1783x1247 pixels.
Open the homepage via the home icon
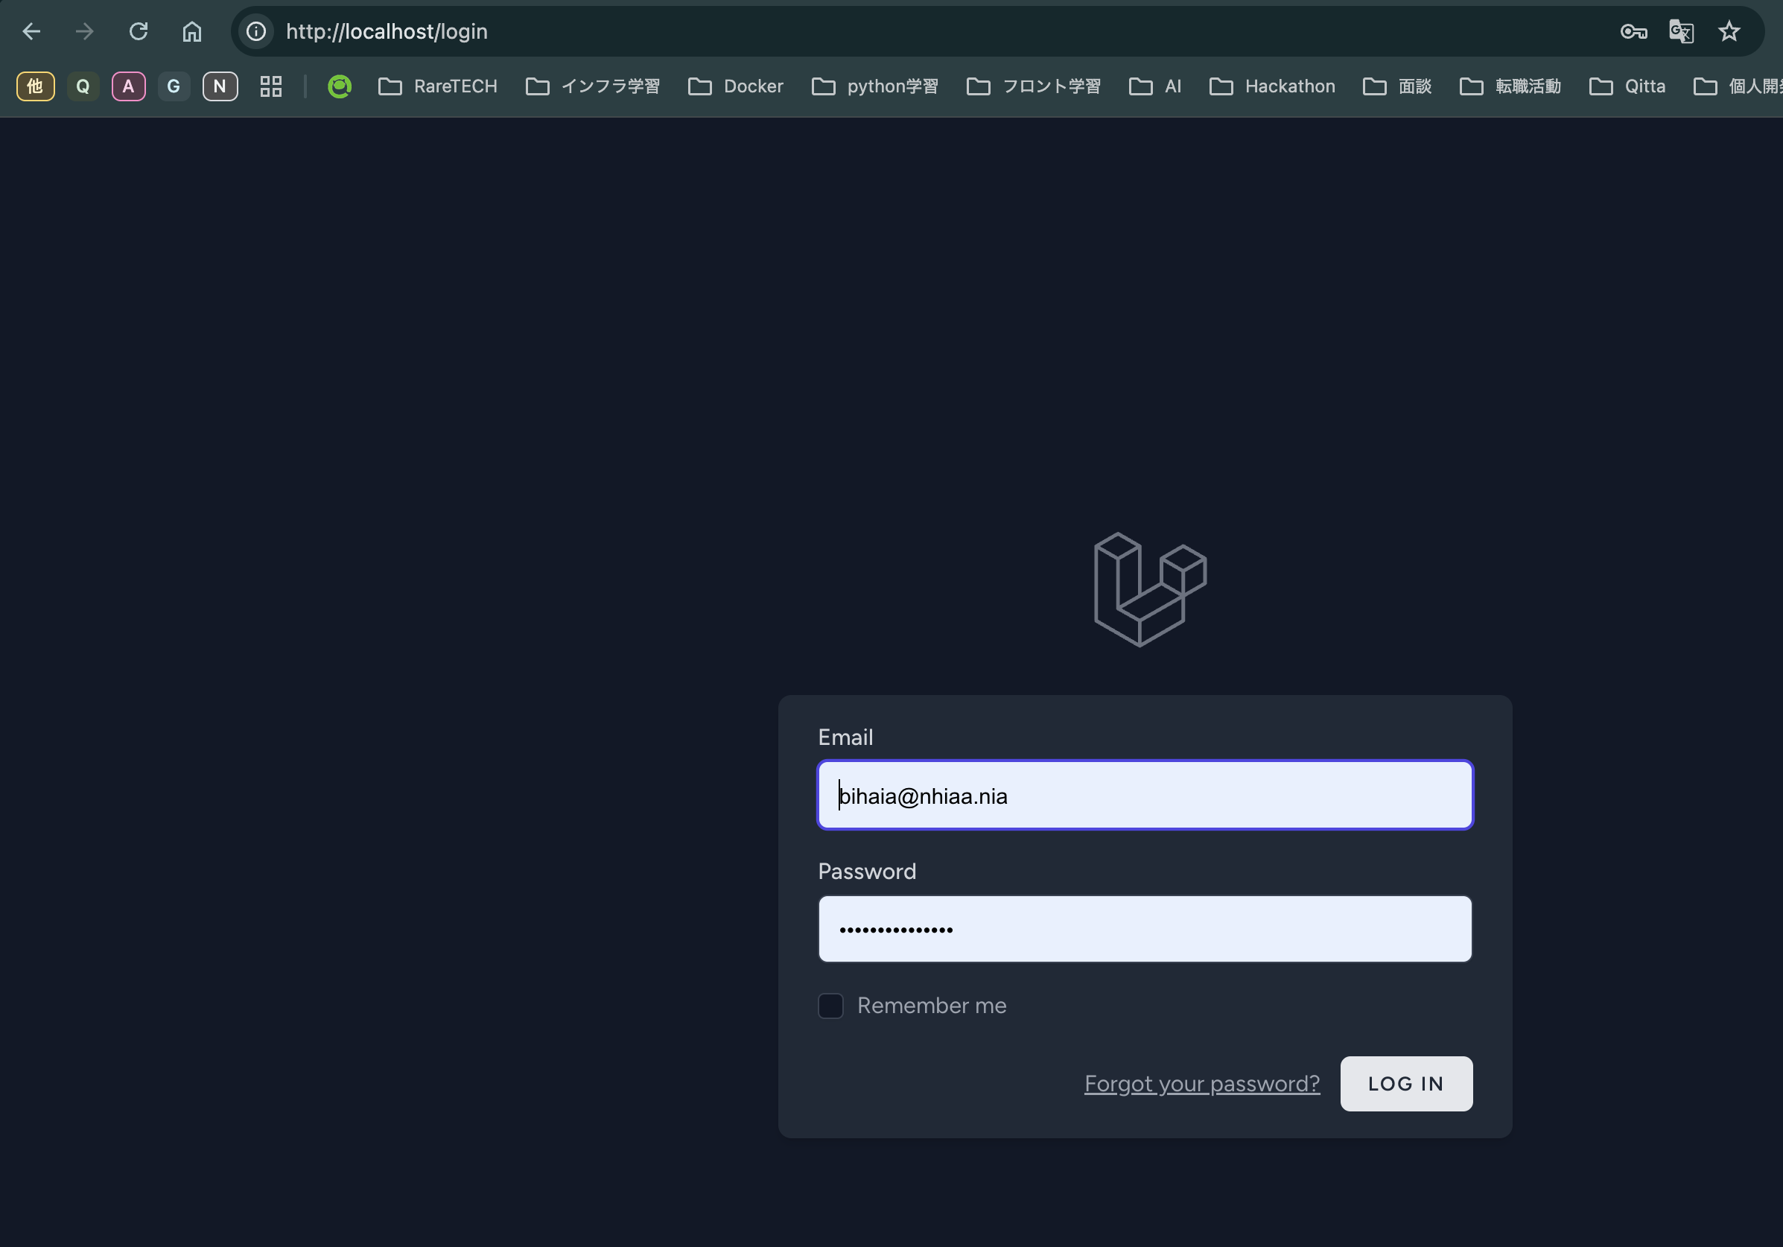[x=193, y=31]
